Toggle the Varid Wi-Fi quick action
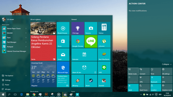Image resolution: width=173 pixels, height=97 pixels. click(133, 88)
